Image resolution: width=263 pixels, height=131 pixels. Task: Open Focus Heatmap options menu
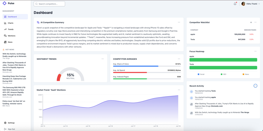(255, 51)
